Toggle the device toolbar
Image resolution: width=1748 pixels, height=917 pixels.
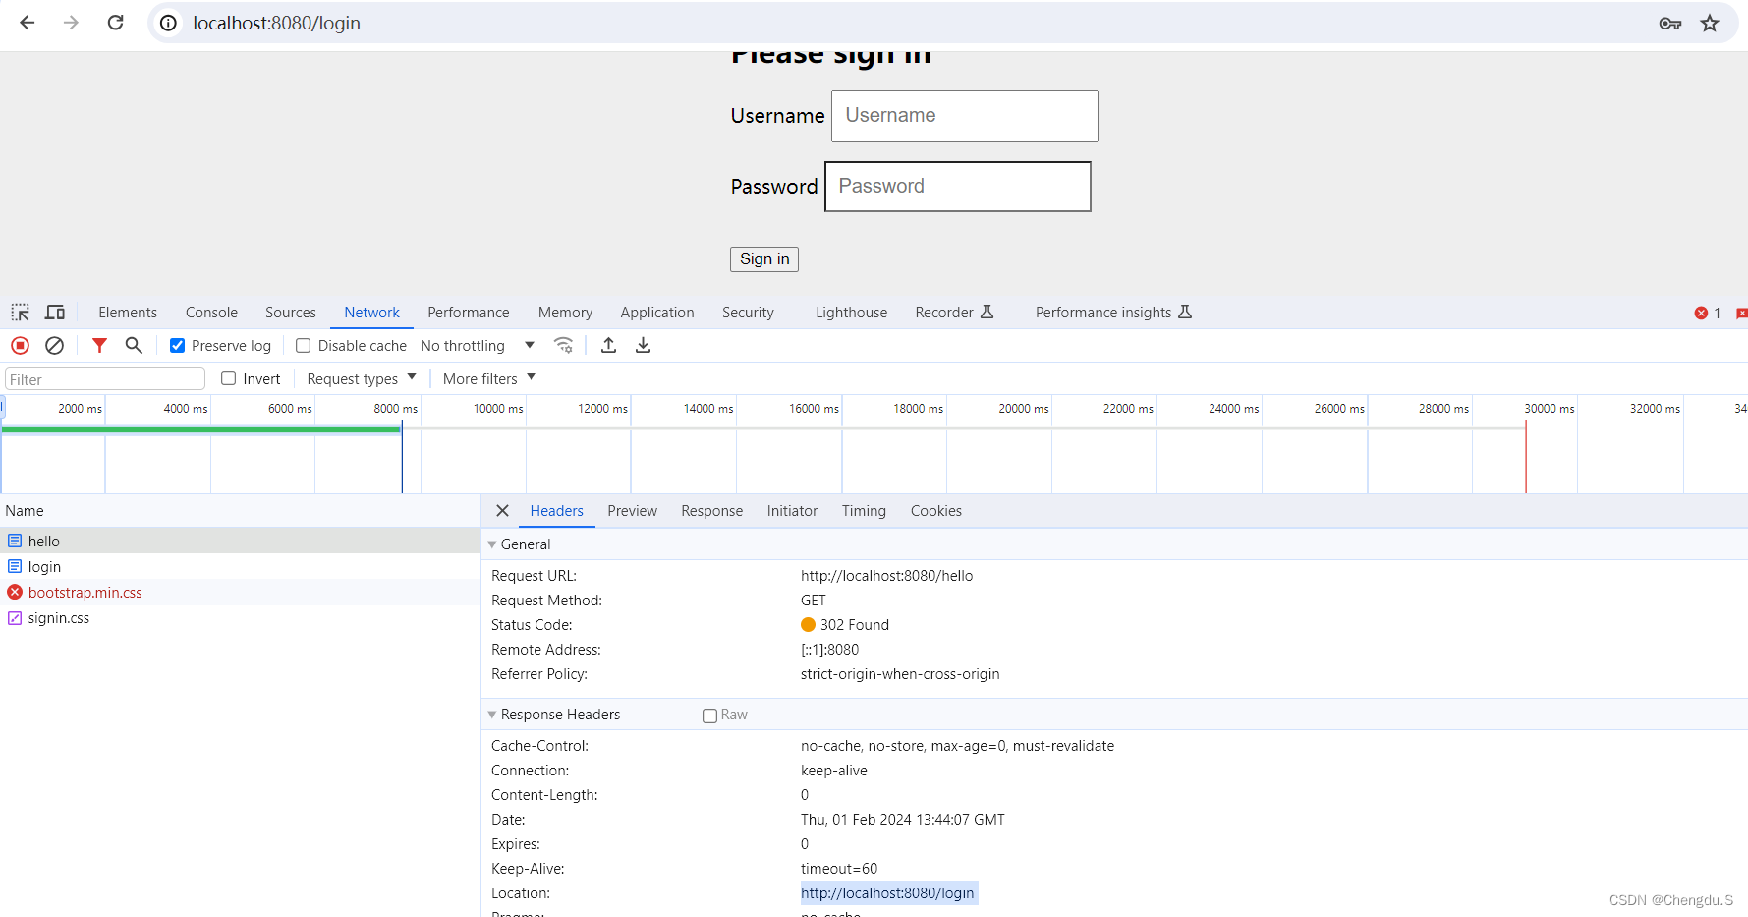(55, 312)
